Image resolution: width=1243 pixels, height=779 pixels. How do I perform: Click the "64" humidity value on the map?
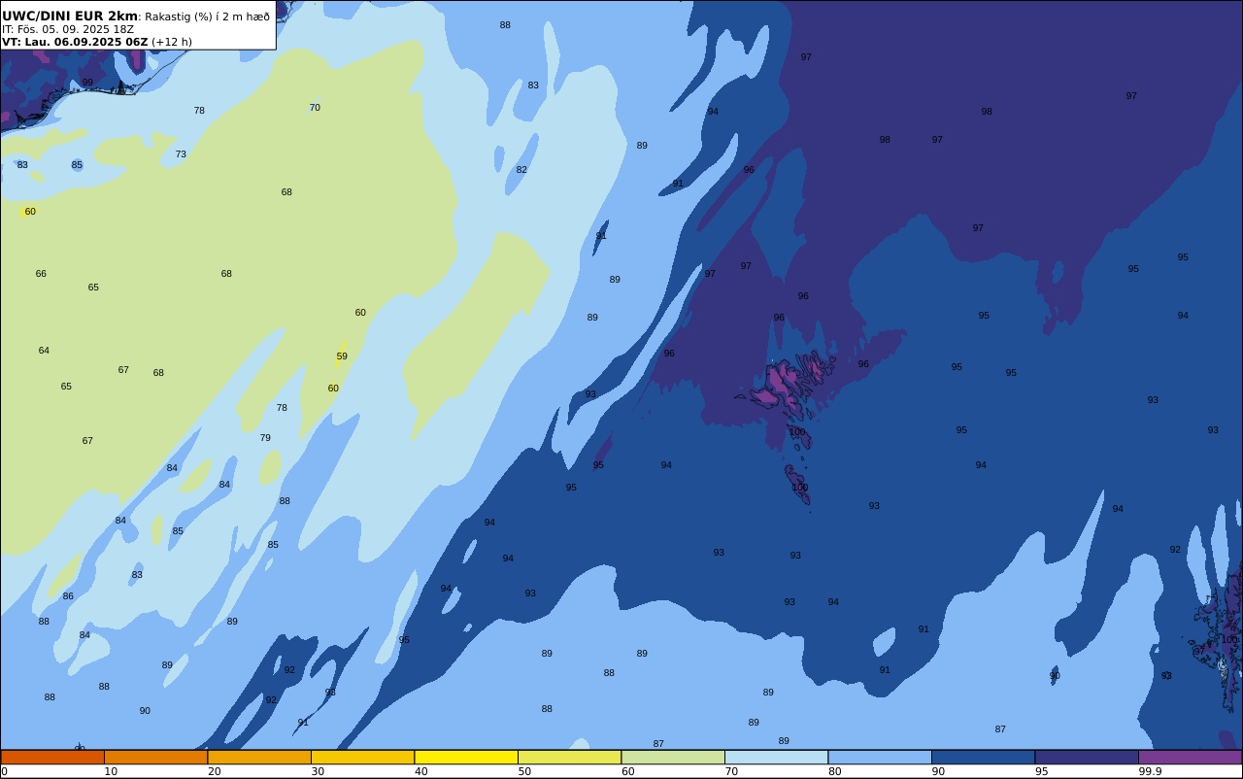(44, 351)
